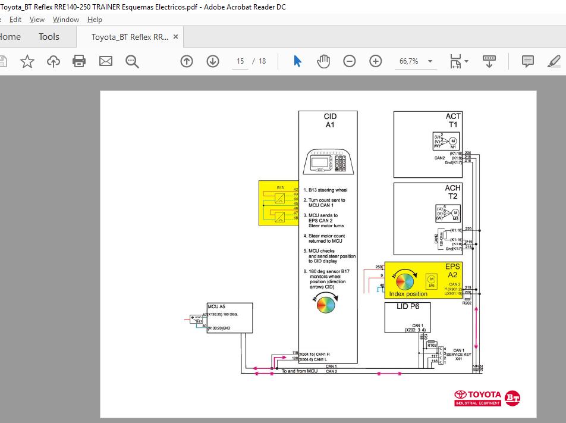
Task: Add a comment with speech bubble icon
Action: (x=527, y=61)
